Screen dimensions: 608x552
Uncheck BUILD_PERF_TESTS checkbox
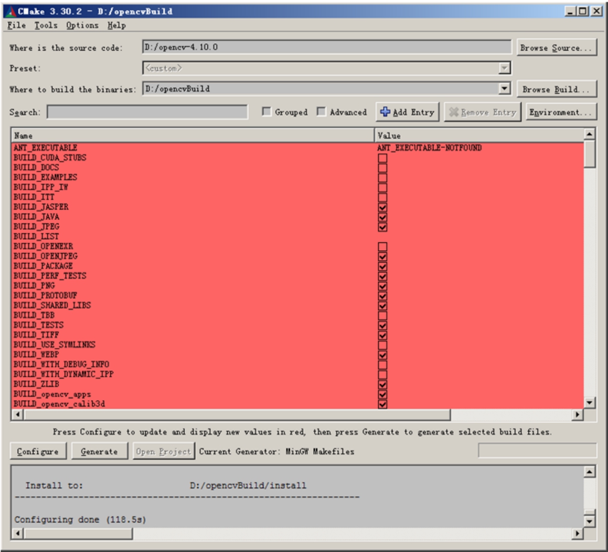pos(382,276)
